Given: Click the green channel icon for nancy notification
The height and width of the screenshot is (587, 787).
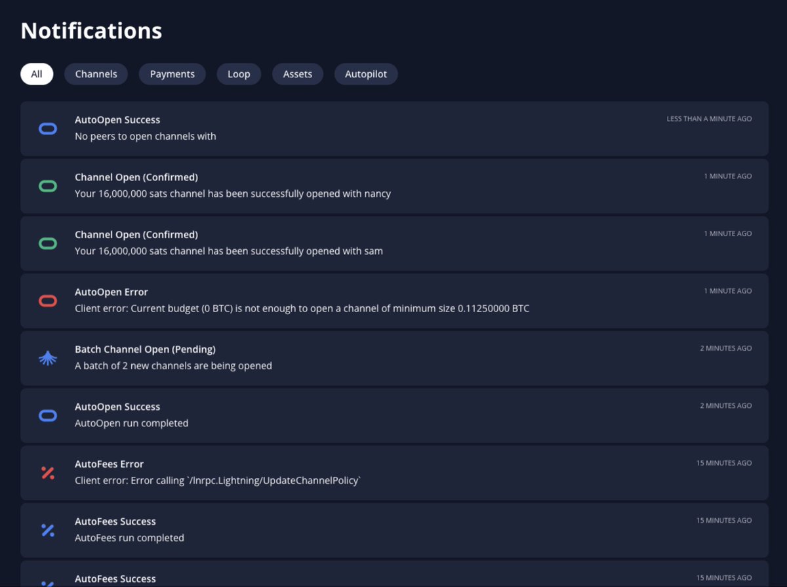Looking at the screenshot, I should point(48,186).
